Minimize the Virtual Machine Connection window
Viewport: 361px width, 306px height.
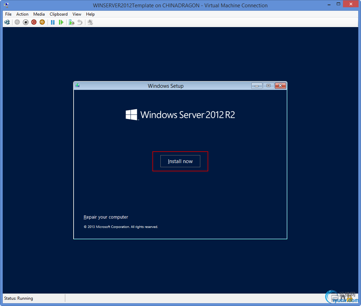pyautogui.click(x=329, y=5)
